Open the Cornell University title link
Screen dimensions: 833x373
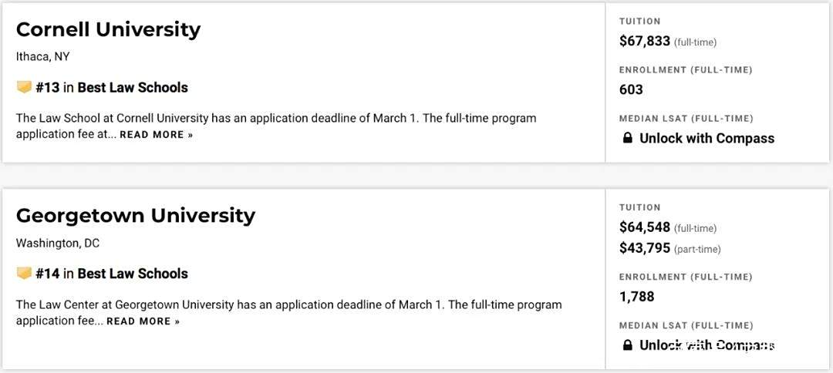pyautogui.click(x=109, y=29)
